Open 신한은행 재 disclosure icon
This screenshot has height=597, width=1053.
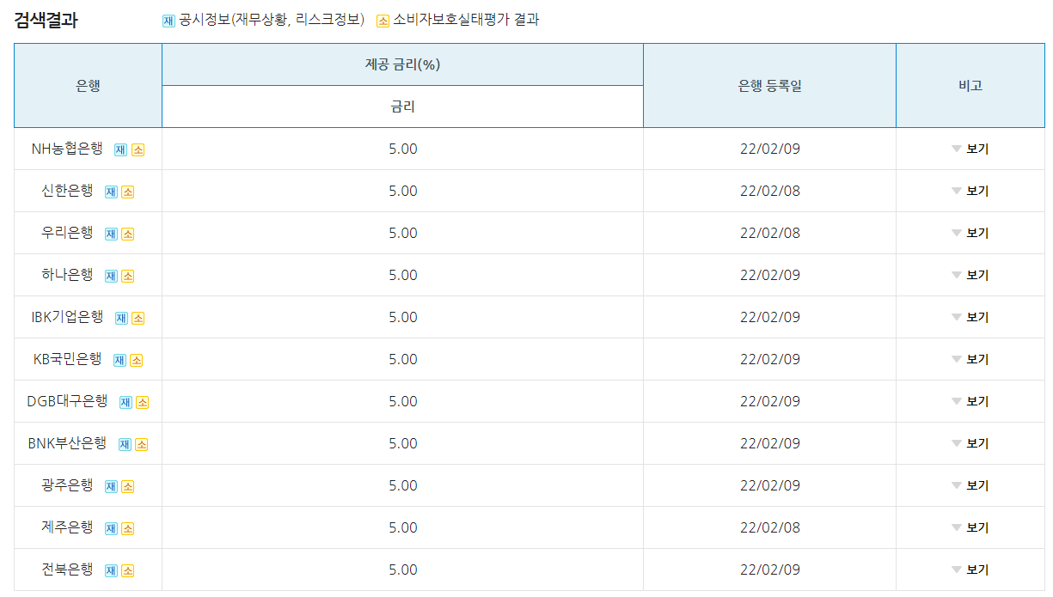click(111, 192)
